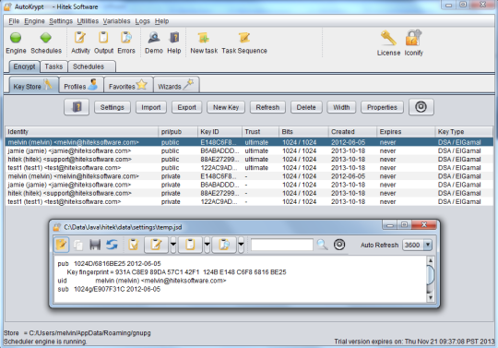
Task: Click the Identity column header
Action: coord(82,132)
